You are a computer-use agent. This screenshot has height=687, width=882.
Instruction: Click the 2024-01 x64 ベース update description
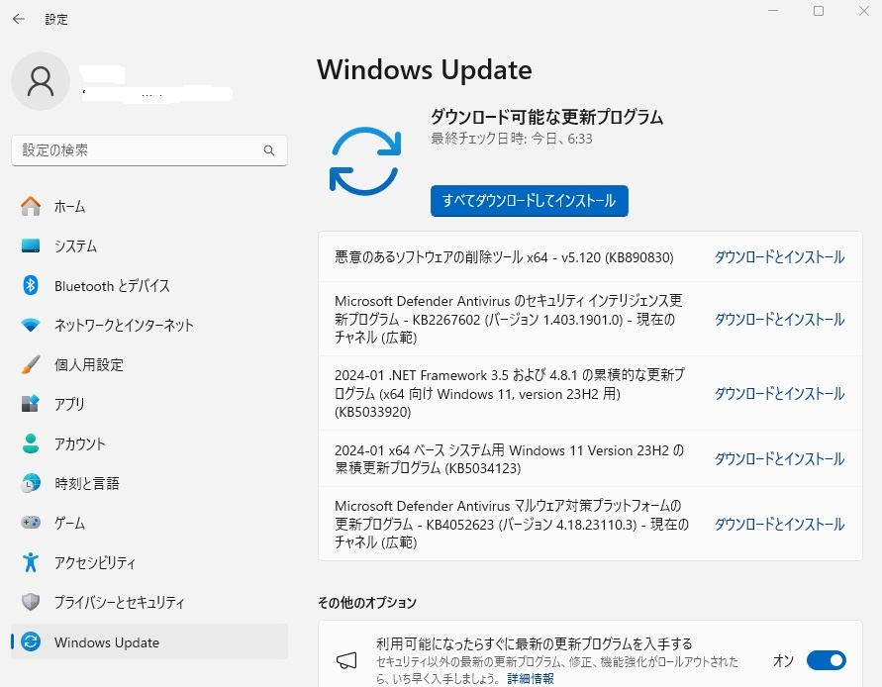[x=510, y=459]
